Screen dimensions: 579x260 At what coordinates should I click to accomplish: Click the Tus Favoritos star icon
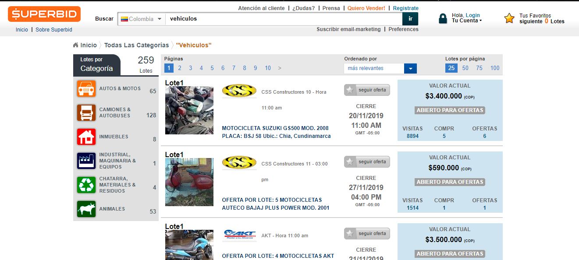[509, 18]
